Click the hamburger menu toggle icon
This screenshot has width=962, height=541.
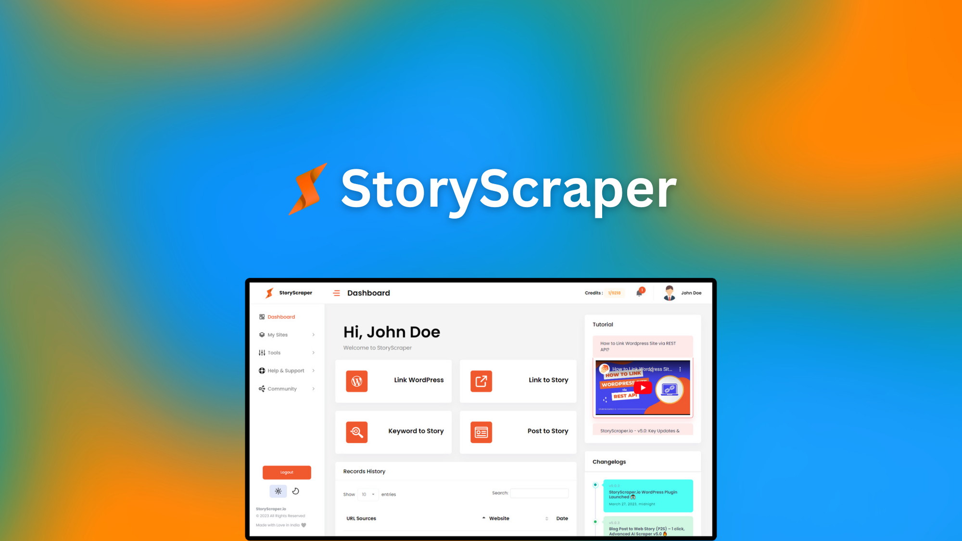coord(338,293)
